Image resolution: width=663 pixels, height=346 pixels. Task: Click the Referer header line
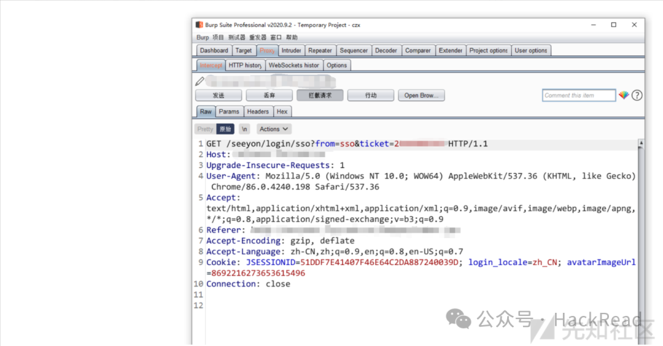click(x=333, y=230)
